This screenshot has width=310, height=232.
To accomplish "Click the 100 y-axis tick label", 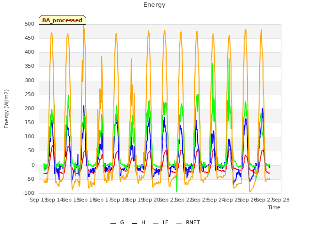I will [30, 136].
